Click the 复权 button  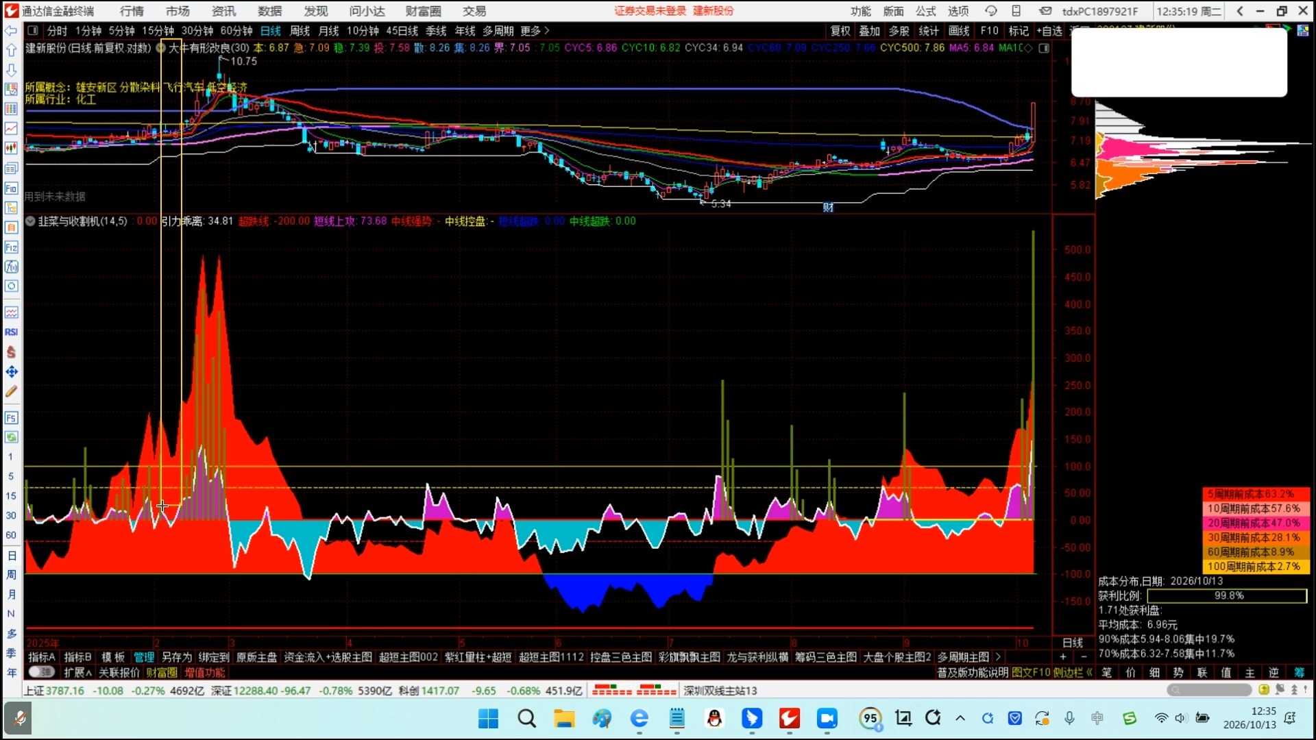pos(840,31)
